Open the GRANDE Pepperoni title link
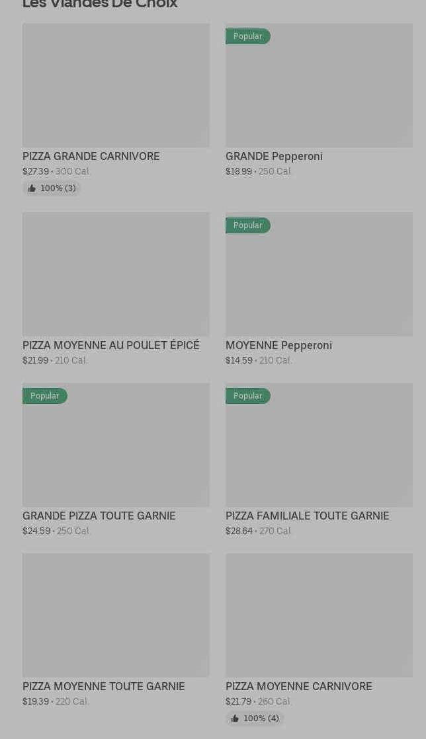This screenshot has width=426, height=739. click(x=274, y=156)
